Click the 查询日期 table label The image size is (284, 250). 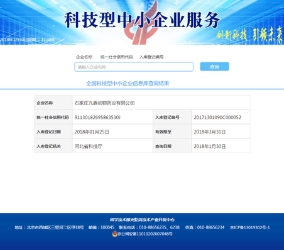click(x=163, y=146)
